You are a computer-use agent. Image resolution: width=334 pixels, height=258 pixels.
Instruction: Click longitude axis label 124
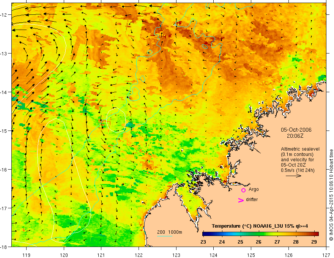[214, 255]
